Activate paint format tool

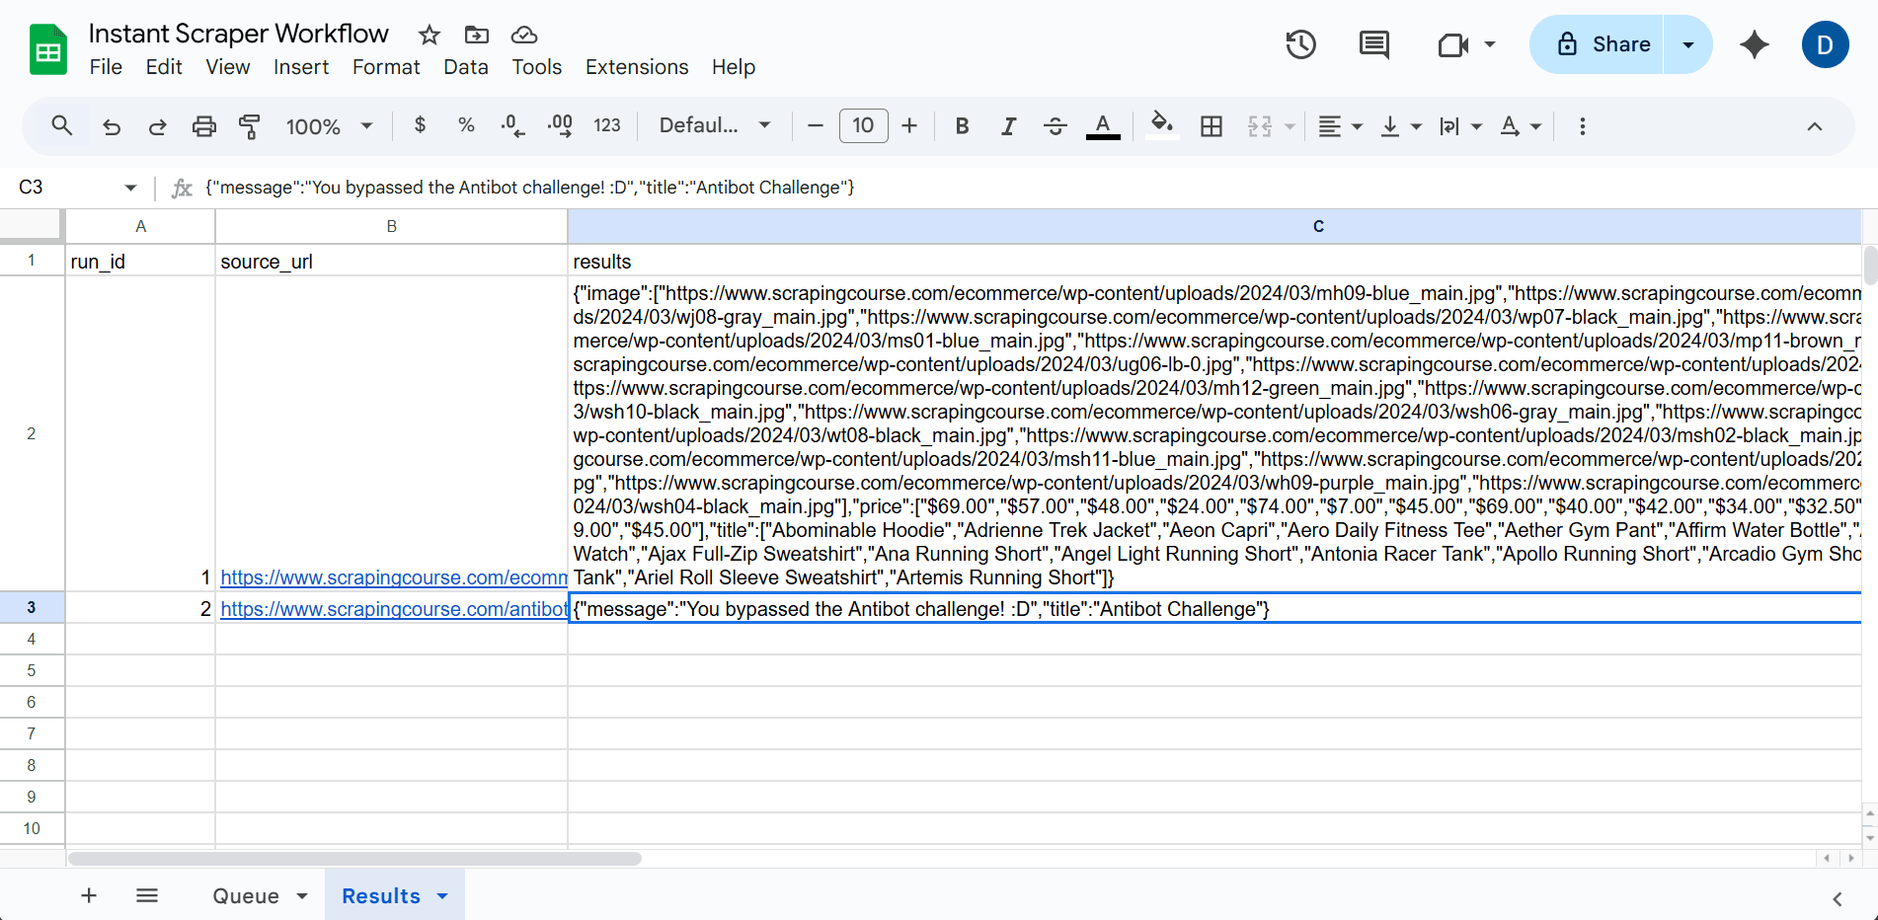[250, 126]
